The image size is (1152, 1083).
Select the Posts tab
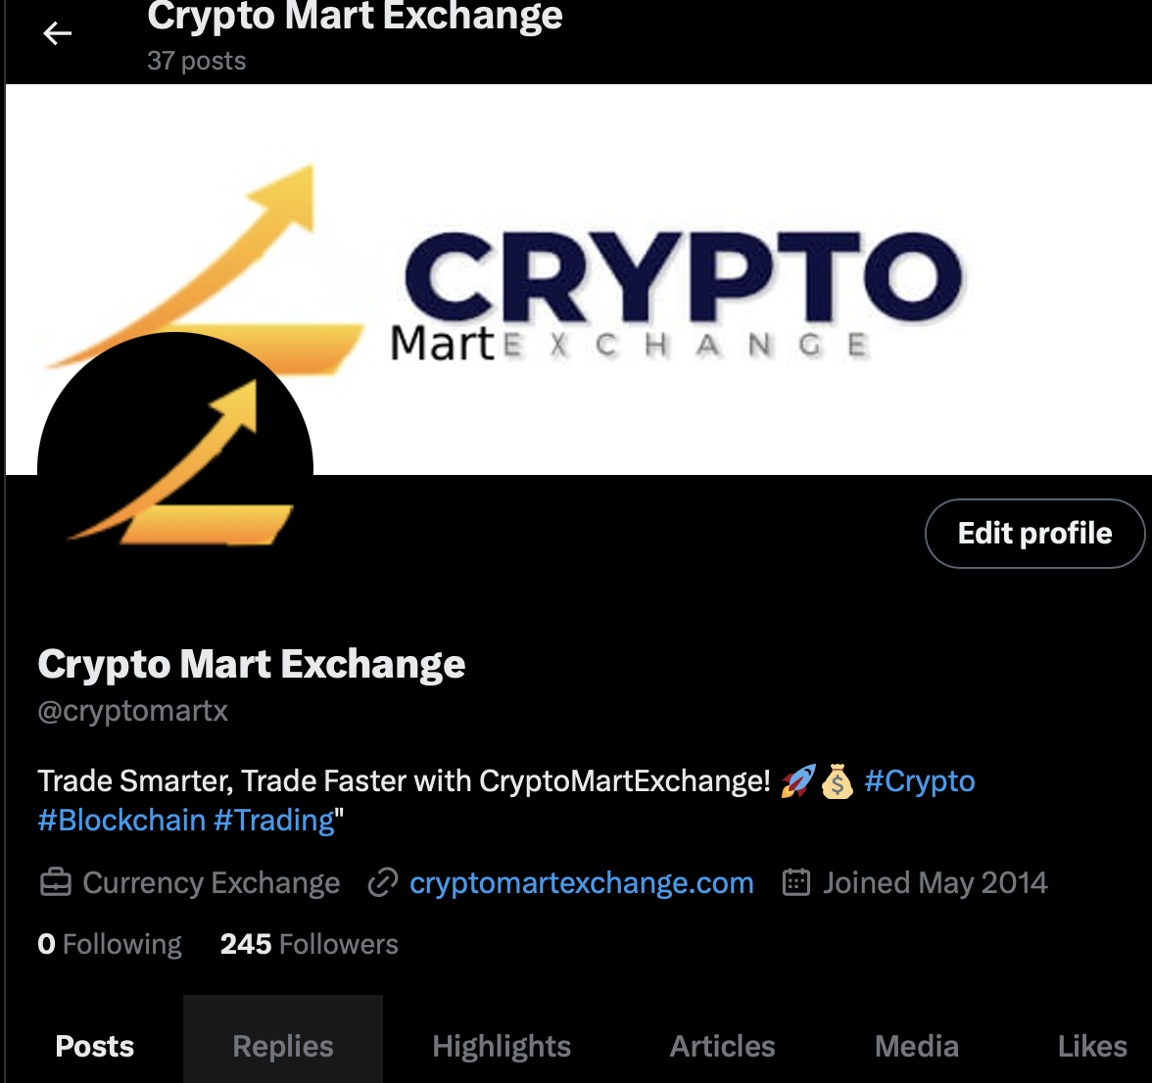click(95, 1046)
